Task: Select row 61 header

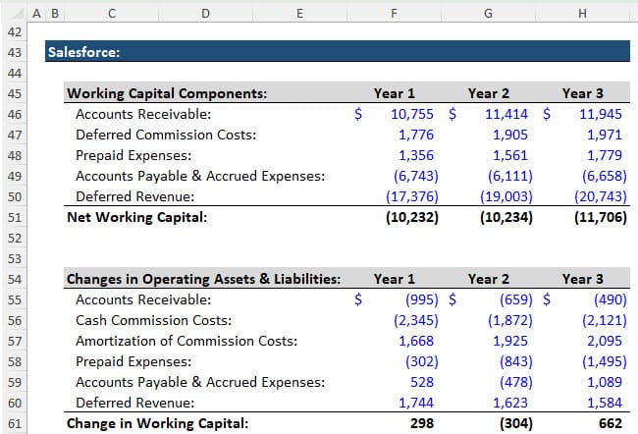Action: pos(15,423)
